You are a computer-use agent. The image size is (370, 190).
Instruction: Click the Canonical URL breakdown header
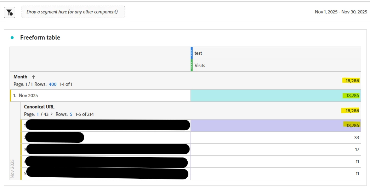point(39,107)
